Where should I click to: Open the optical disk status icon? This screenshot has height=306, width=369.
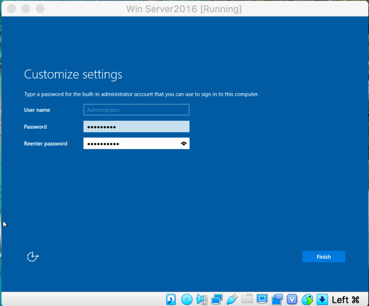[x=187, y=299]
